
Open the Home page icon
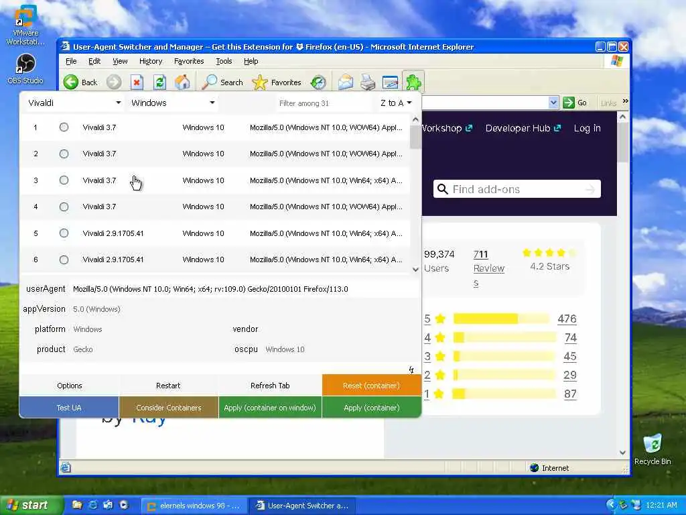(x=182, y=82)
